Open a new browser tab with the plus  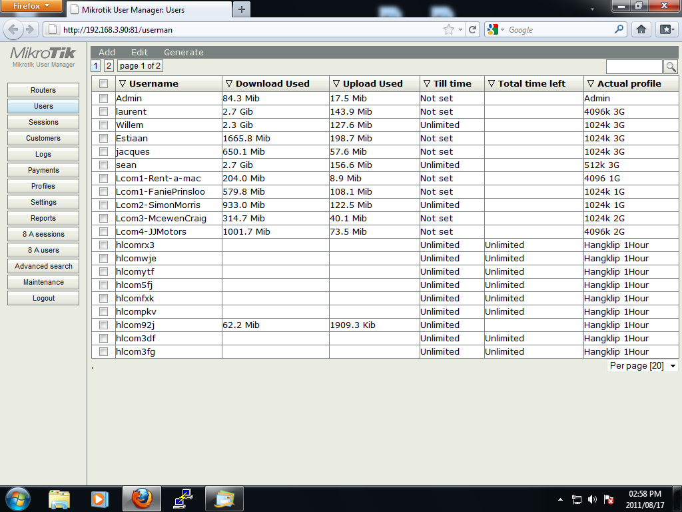[x=242, y=9]
